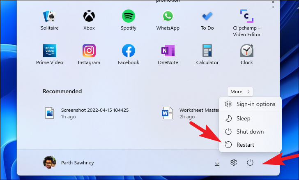Click the Downloads folder icon
Image resolution: width=299 pixels, height=180 pixels.
coord(217,163)
